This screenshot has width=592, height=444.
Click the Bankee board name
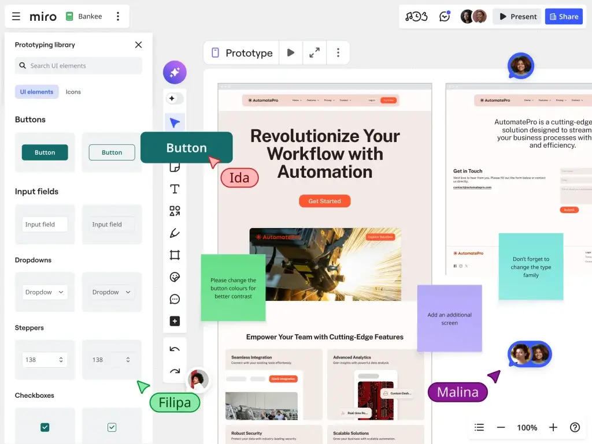tap(90, 16)
